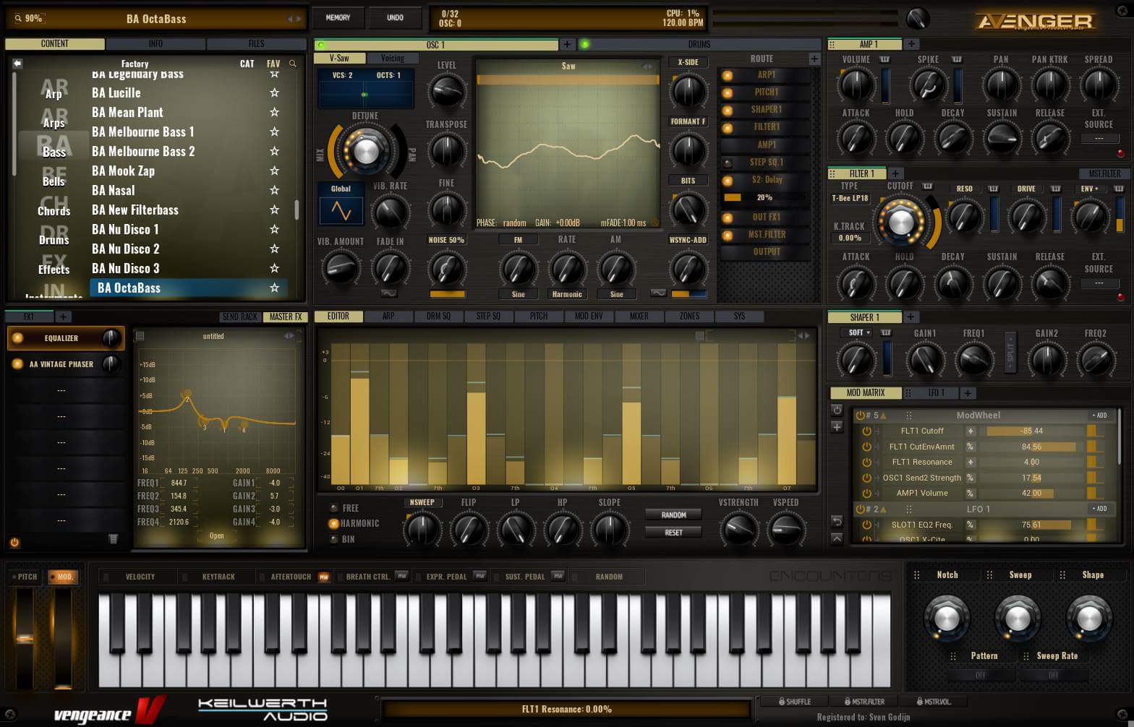Add a new oscillator with plus next to OSC 1
Image resolution: width=1134 pixels, height=727 pixels.
tap(567, 45)
